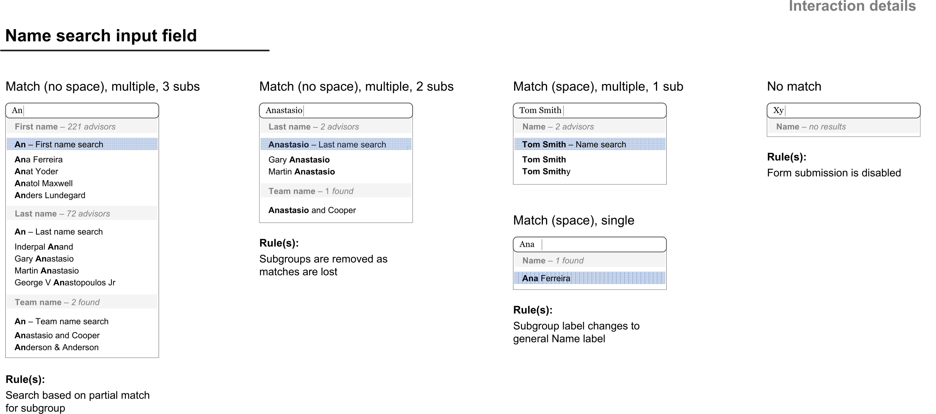The image size is (936, 414).
Task: Click the "Xy" search input field
Action: point(843,111)
